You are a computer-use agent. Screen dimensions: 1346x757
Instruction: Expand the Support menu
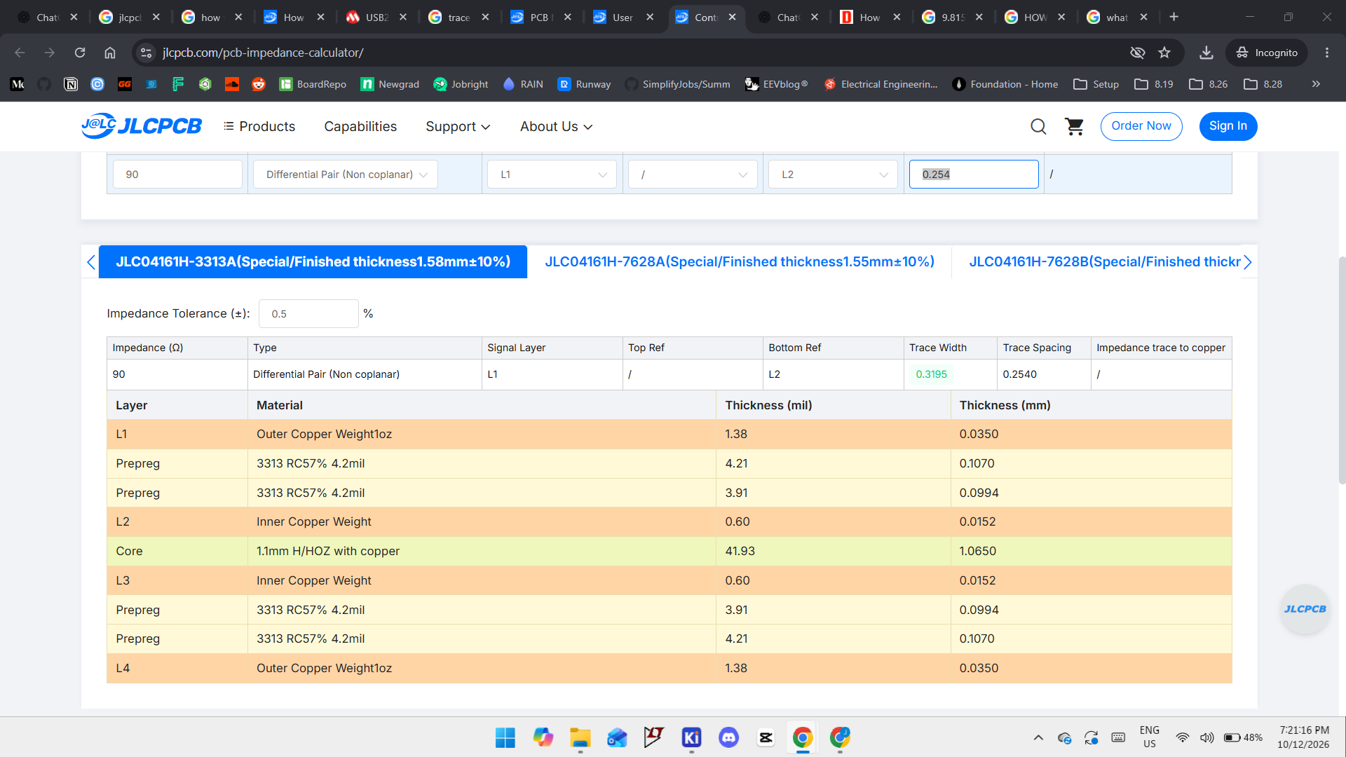coord(458,127)
